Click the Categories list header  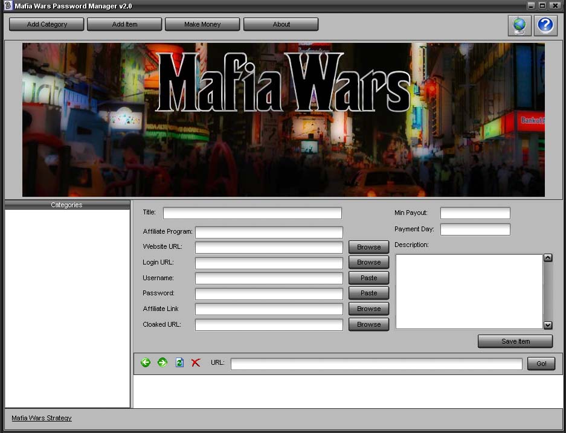[x=67, y=205]
